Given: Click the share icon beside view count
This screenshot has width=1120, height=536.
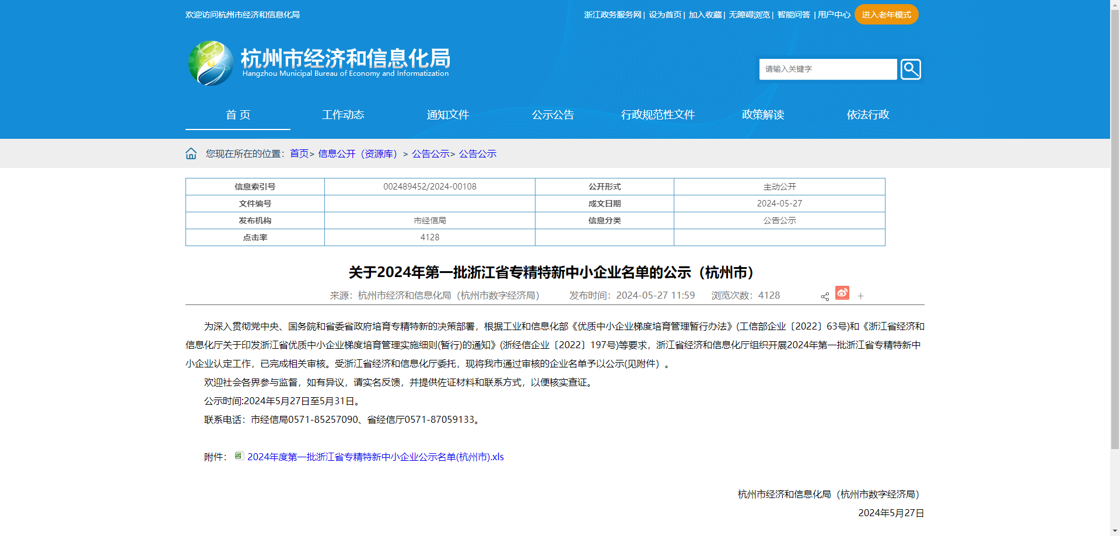Looking at the screenshot, I should tap(824, 296).
